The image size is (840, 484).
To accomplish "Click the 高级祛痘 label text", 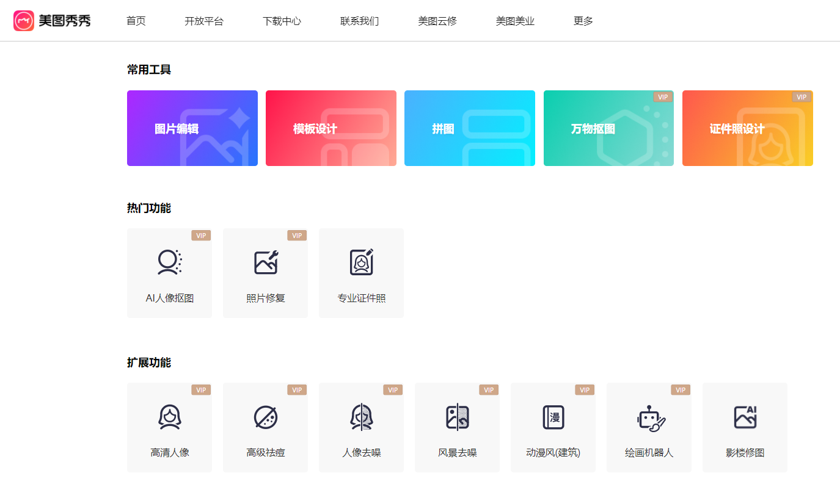I will point(266,453).
